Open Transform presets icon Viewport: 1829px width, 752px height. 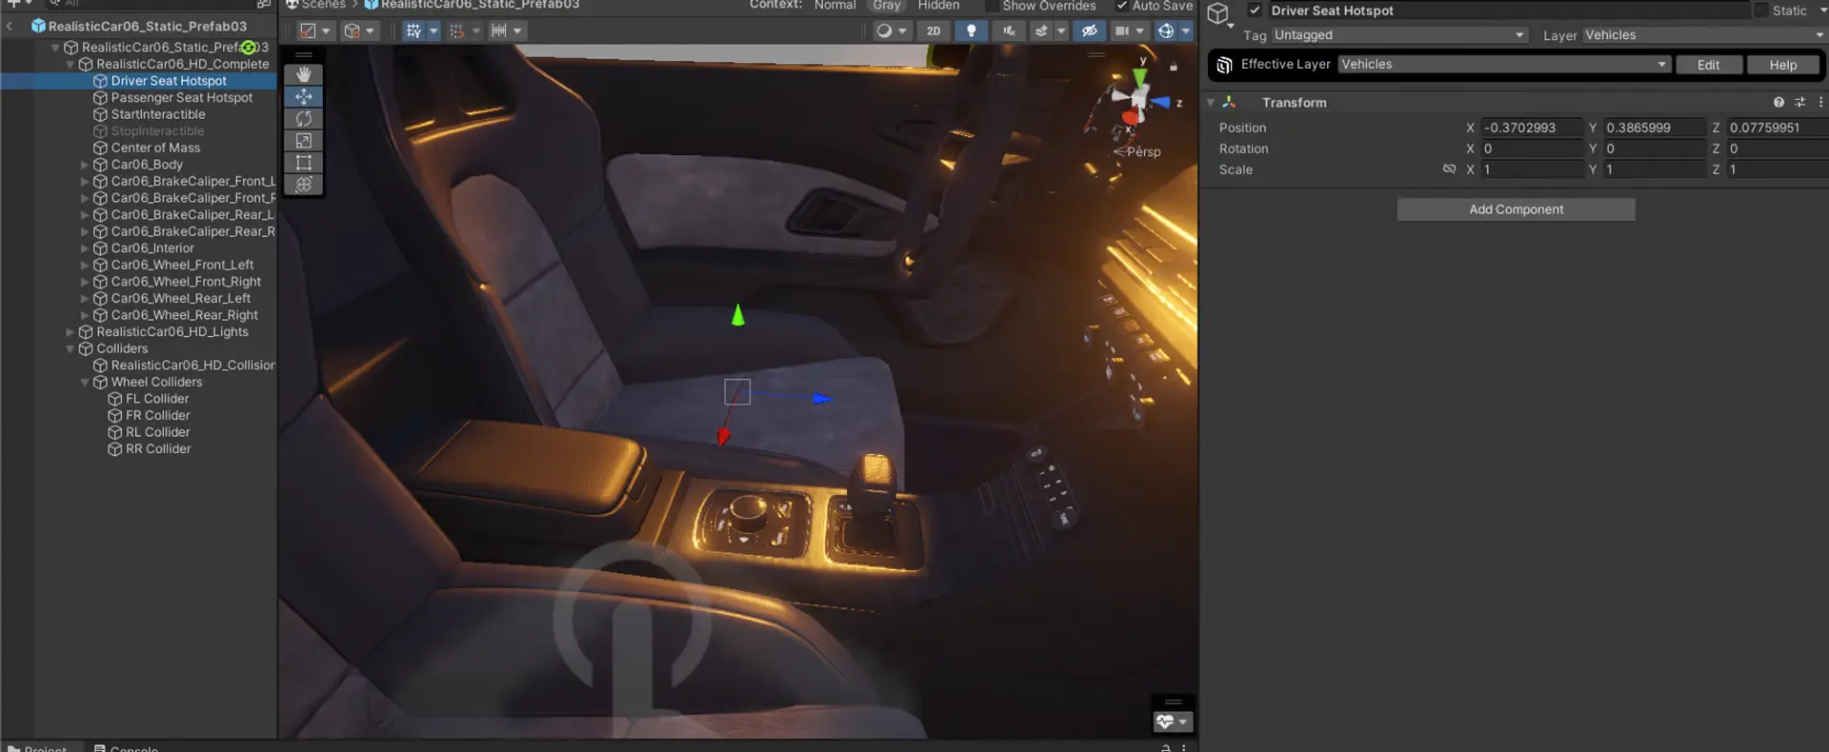point(1799,102)
